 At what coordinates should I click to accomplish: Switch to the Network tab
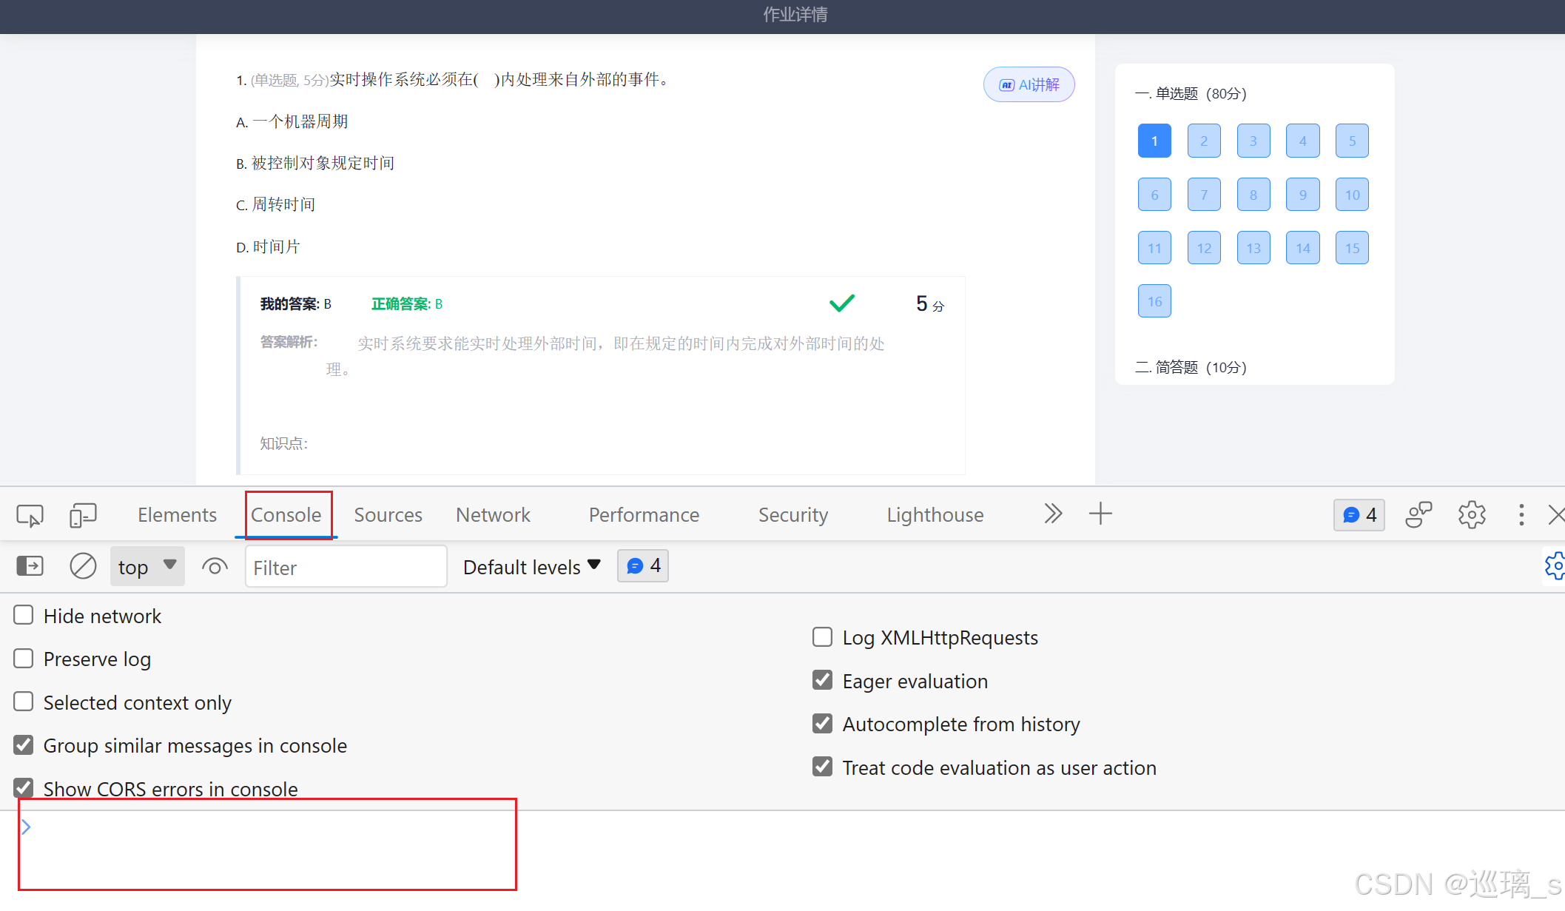[x=493, y=515]
